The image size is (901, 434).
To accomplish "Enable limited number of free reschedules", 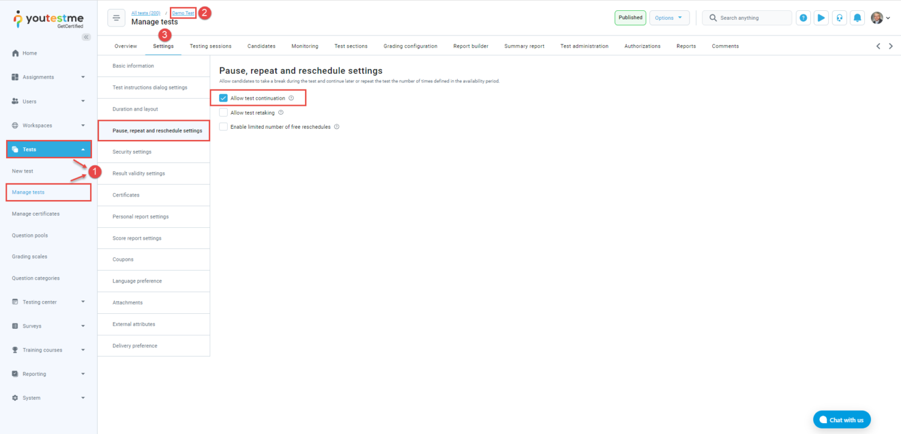I will 223,127.
